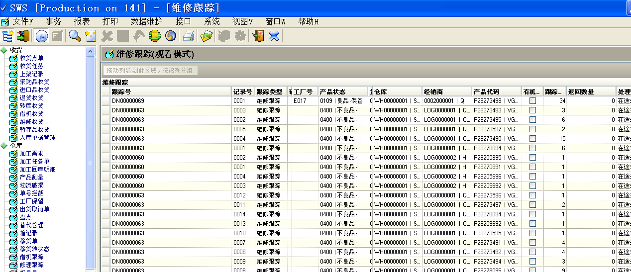The height and width of the screenshot is (272, 631).
Task: Collapse the 收货 tree group
Action: [x=4, y=50]
